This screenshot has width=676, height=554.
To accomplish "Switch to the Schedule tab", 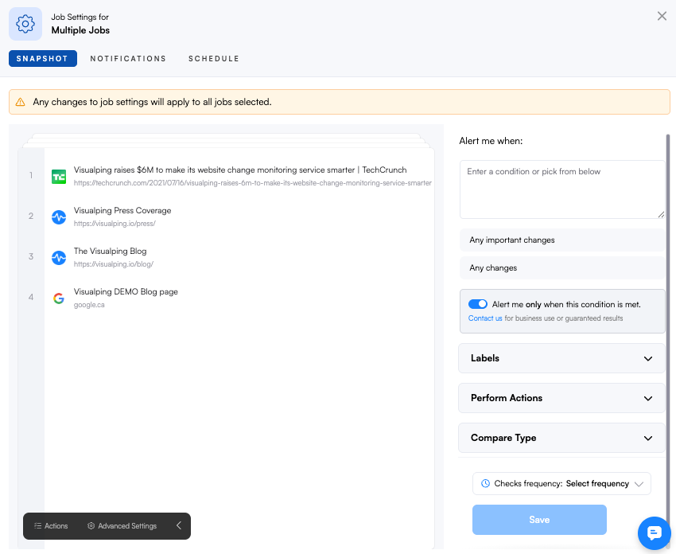I will [214, 59].
